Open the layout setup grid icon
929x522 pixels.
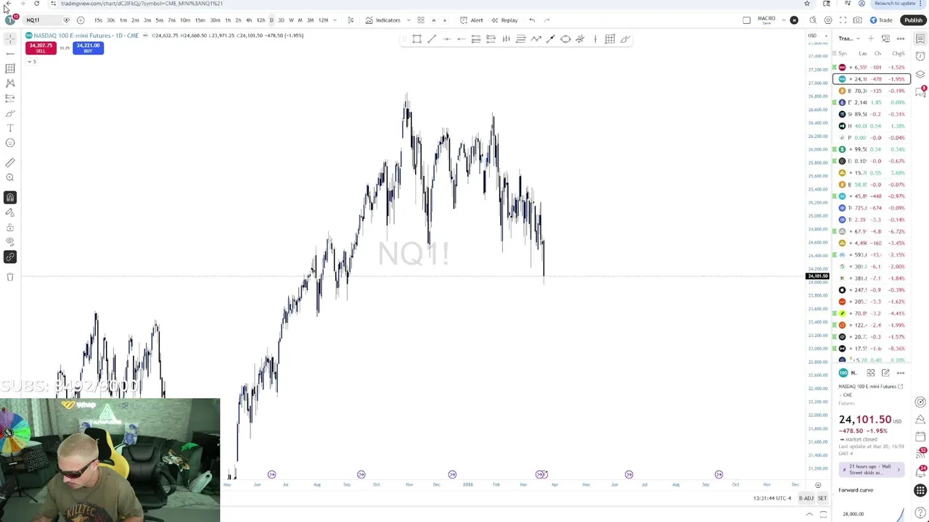point(420,20)
